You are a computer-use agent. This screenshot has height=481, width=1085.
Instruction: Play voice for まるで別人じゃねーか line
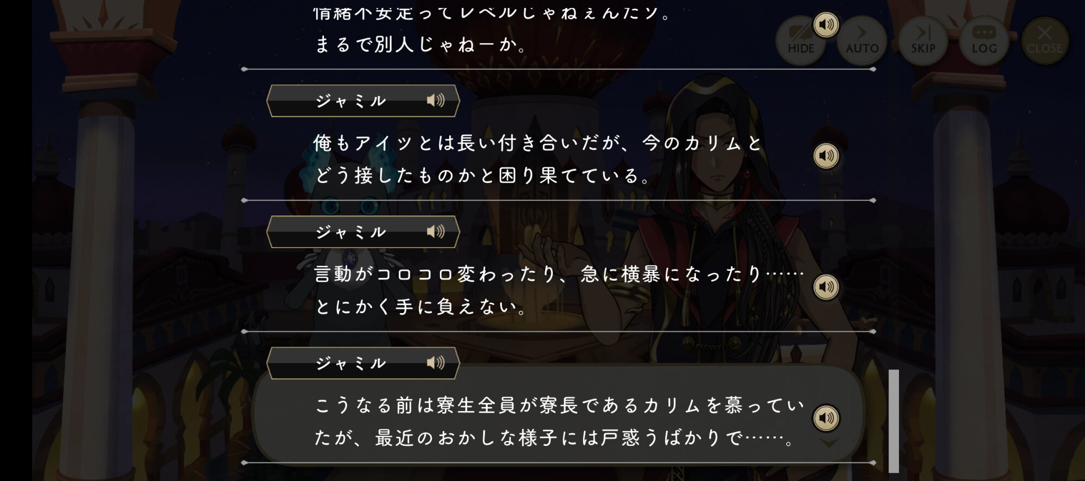tap(826, 25)
